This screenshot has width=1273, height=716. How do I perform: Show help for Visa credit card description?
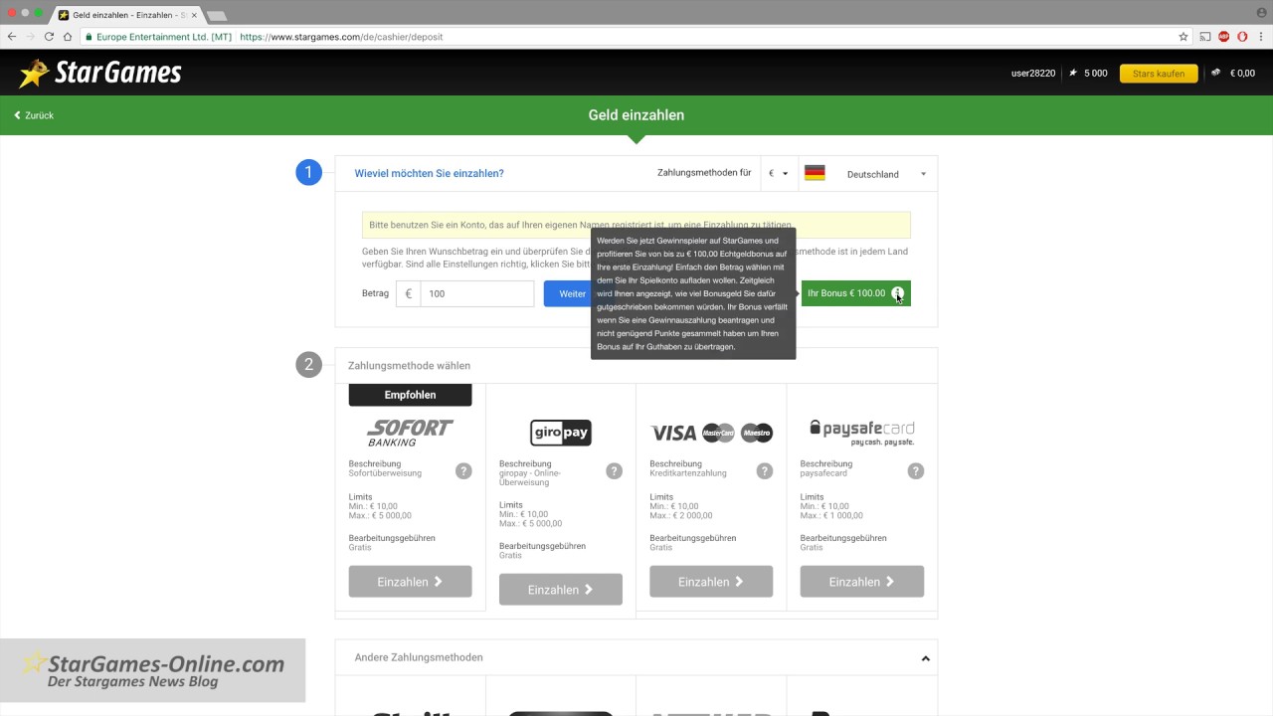click(764, 471)
